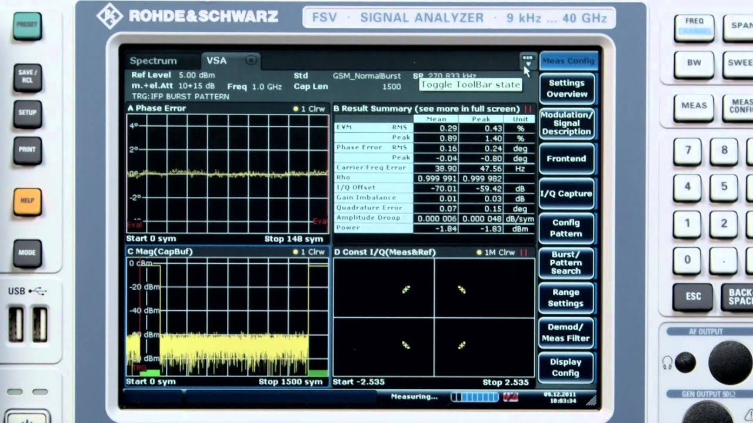Image resolution: width=753 pixels, height=423 pixels.
Task: Click the Mean column header
Action: coord(437,119)
